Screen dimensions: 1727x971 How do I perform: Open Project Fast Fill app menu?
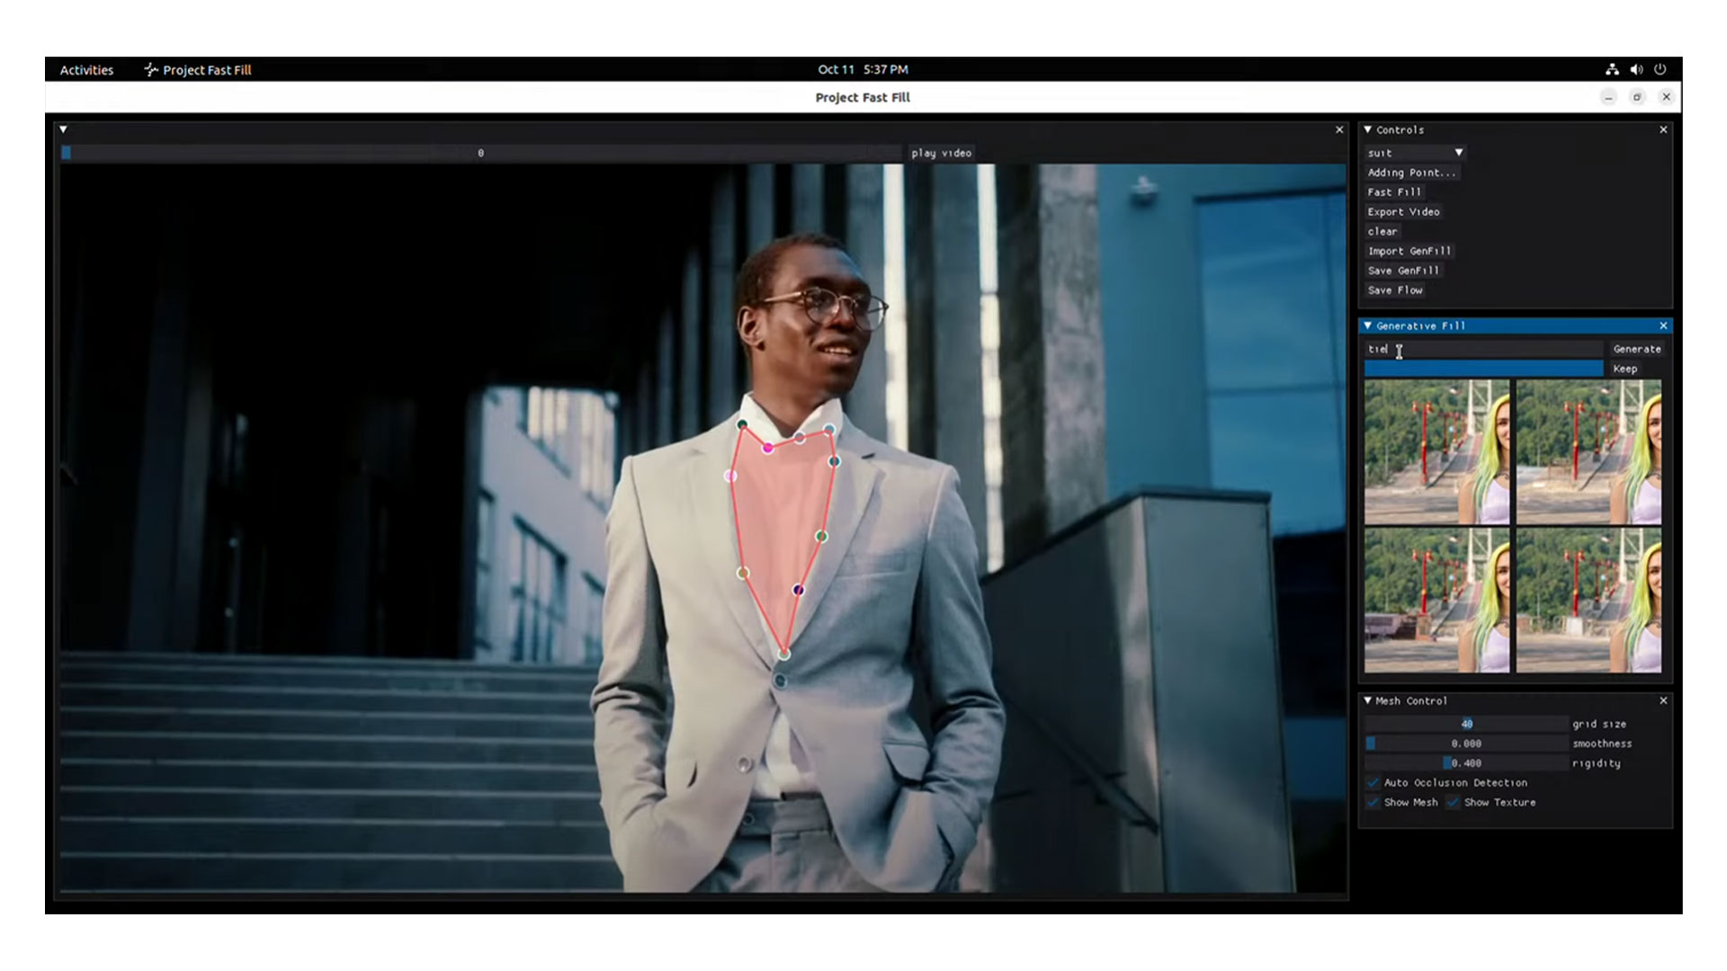click(x=198, y=69)
